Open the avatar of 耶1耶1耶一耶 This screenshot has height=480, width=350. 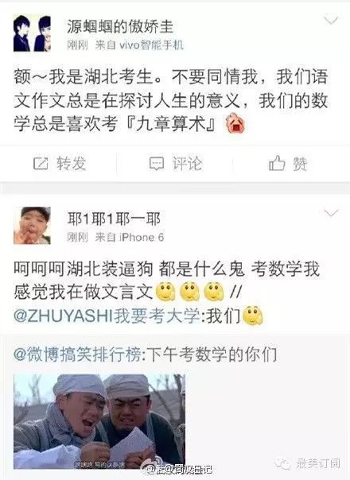click(32, 226)
